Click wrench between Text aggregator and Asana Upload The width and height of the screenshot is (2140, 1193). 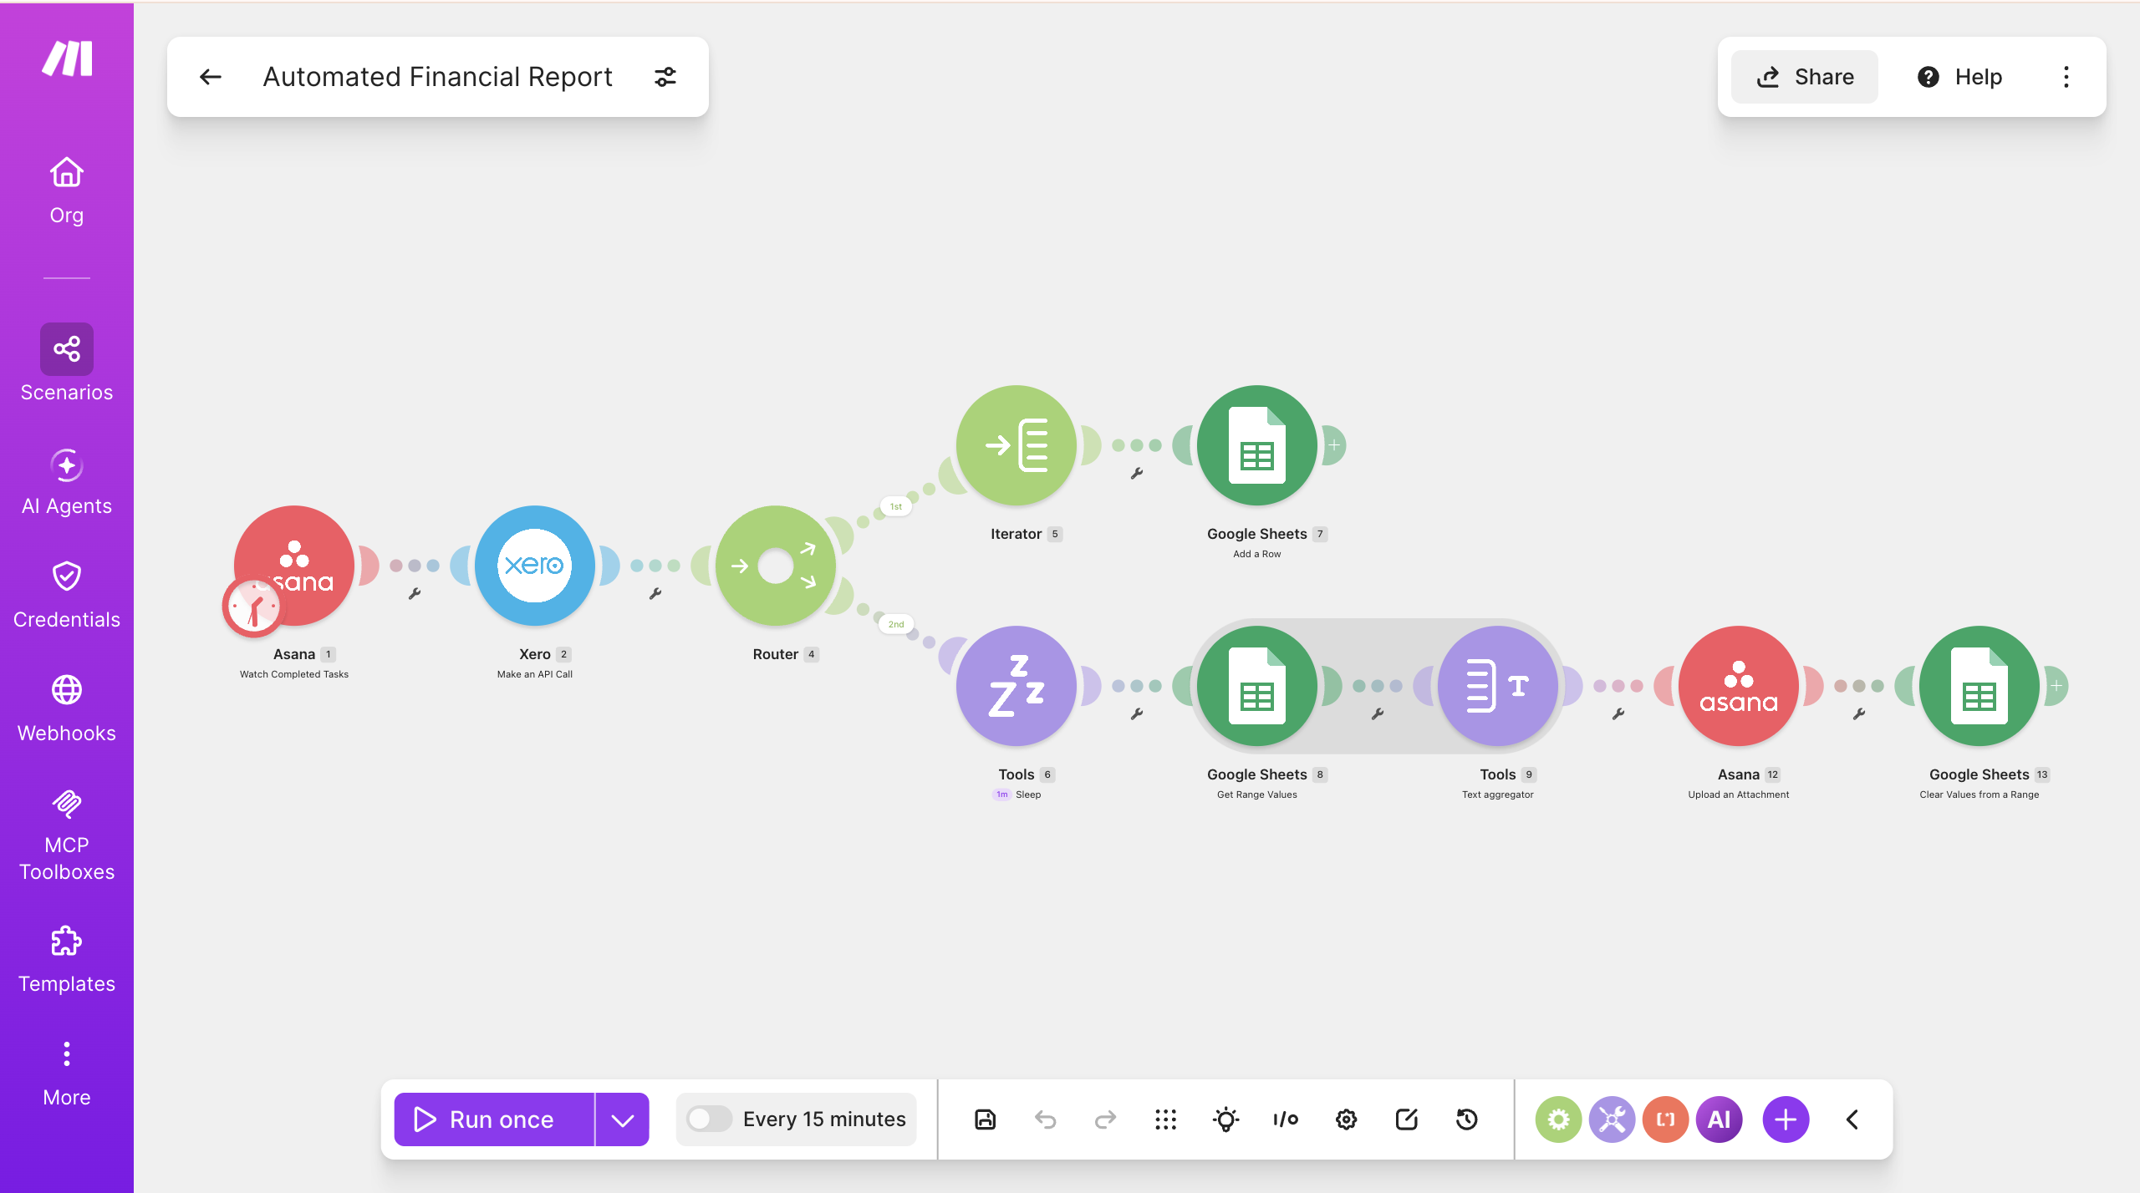pyautogui.click(x=1618, y=713)
